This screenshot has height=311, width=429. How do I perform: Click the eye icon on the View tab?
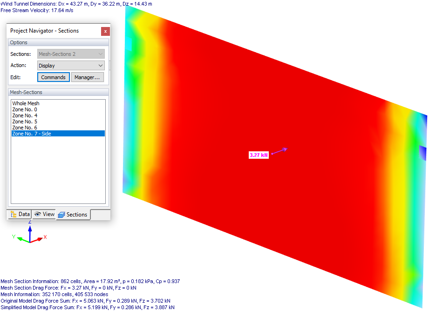pyautogui.click(x=37, y=214)
